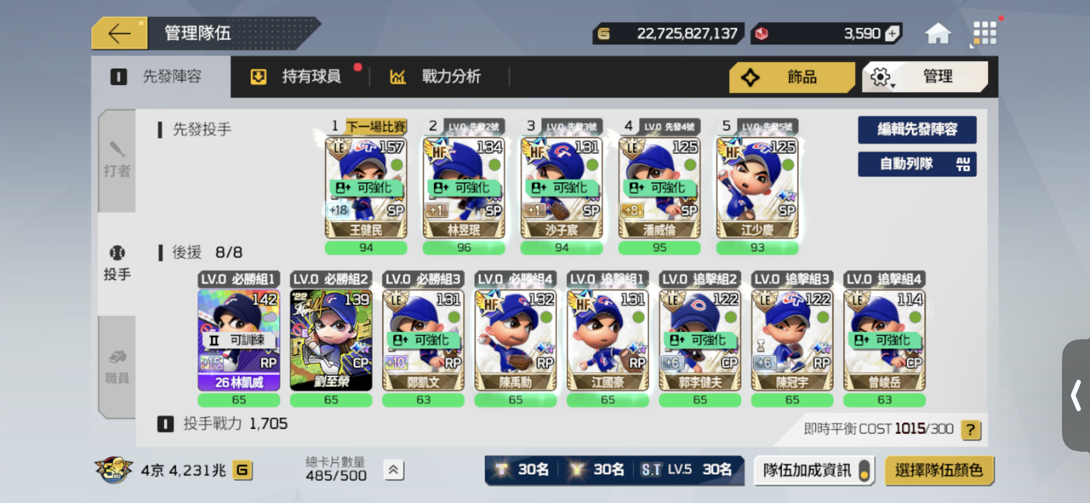The height and width of the screenshot is (503, 1090).
Task: Click the 編輯先發陣容 button
Action: click(x=917, y=129)
